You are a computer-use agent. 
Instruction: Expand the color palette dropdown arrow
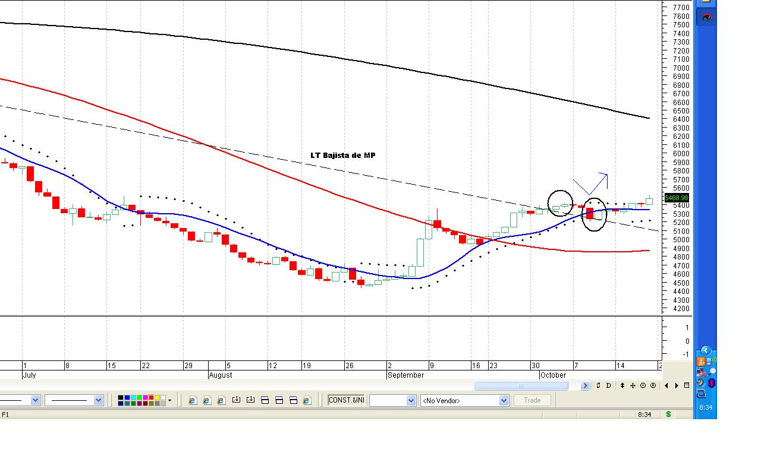(169, 400)
